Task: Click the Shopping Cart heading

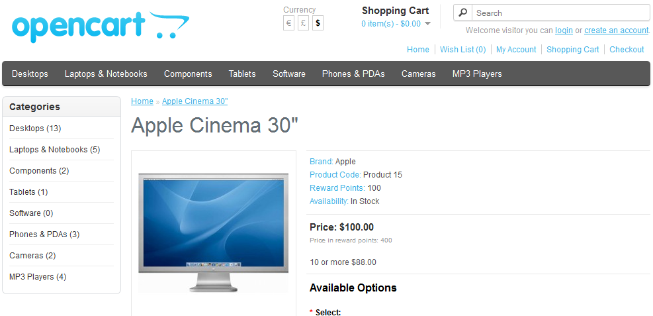Action: [x=395, y=11]
